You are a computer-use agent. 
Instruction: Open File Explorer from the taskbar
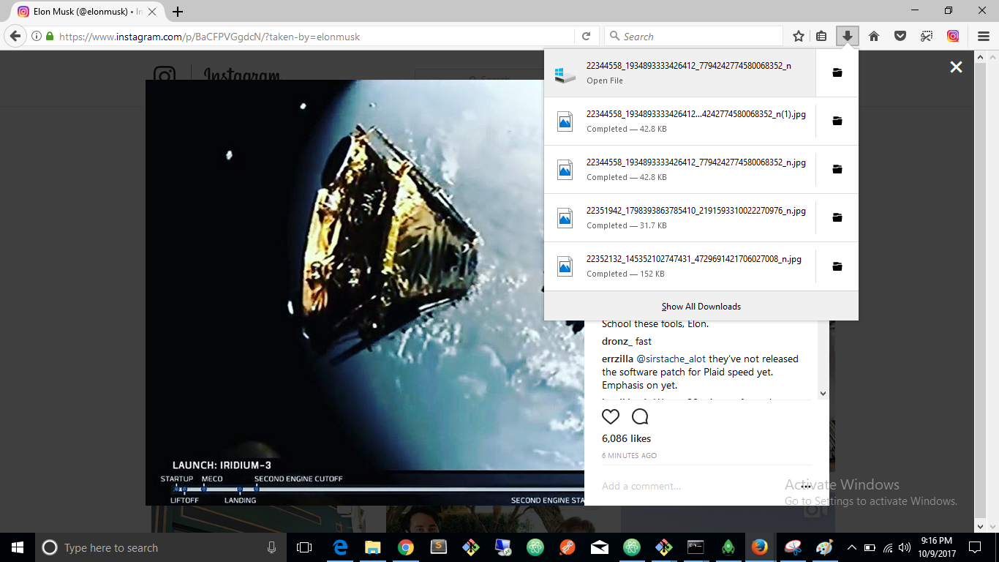(x=373, y=547)
